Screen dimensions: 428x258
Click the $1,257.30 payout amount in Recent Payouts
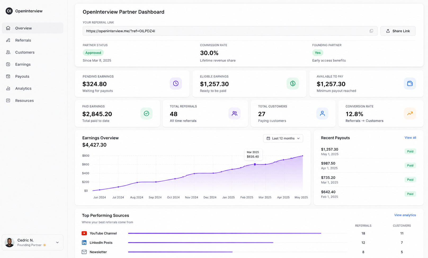pyautogui.click(x=329, y=149)
